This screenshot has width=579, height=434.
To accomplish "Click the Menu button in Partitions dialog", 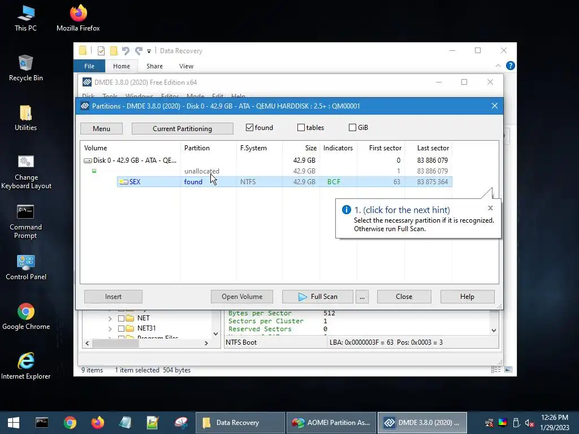I will click(102, 128).
